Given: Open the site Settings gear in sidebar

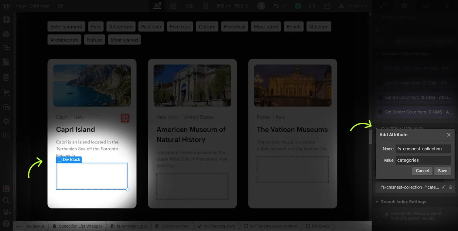Looking at the screenshot, I should pos(6,121).
